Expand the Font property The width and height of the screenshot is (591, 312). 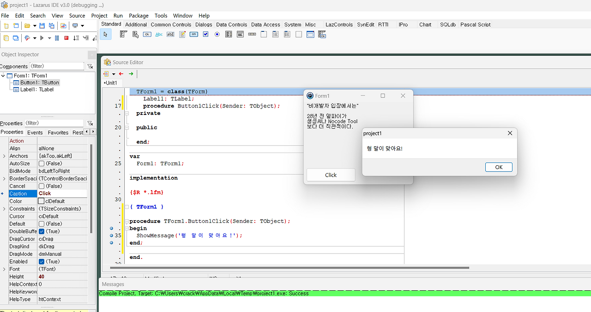point(4,269)
